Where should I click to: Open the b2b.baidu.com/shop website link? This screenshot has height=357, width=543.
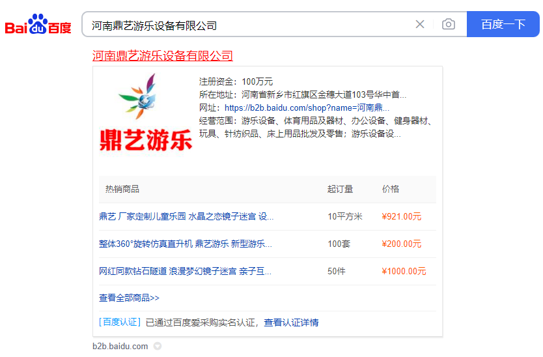(307, 107)
